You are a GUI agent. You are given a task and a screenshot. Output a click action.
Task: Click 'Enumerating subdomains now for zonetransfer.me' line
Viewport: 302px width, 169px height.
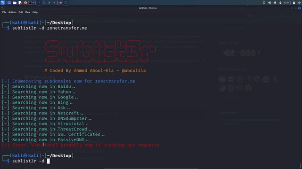pos(68,81)
